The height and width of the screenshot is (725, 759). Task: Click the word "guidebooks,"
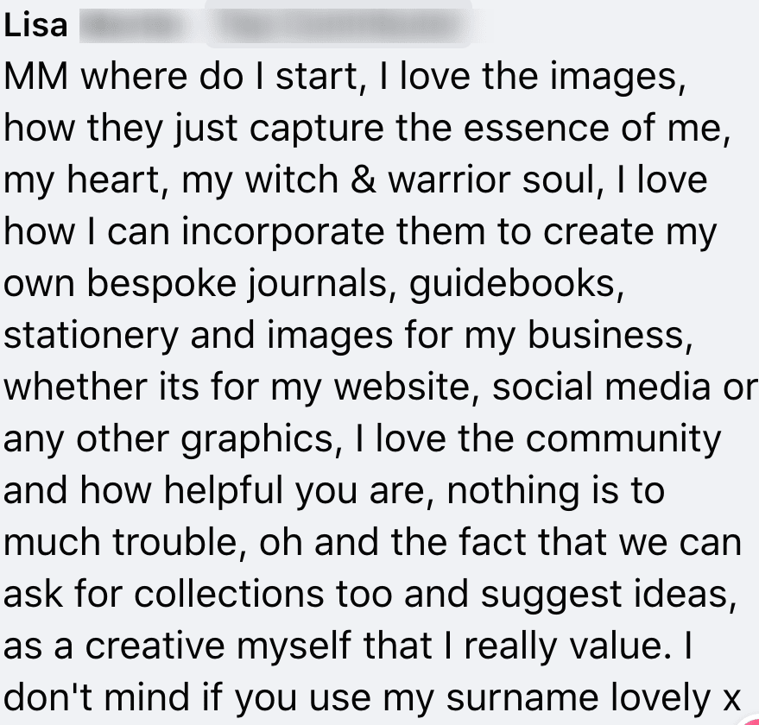518,286
